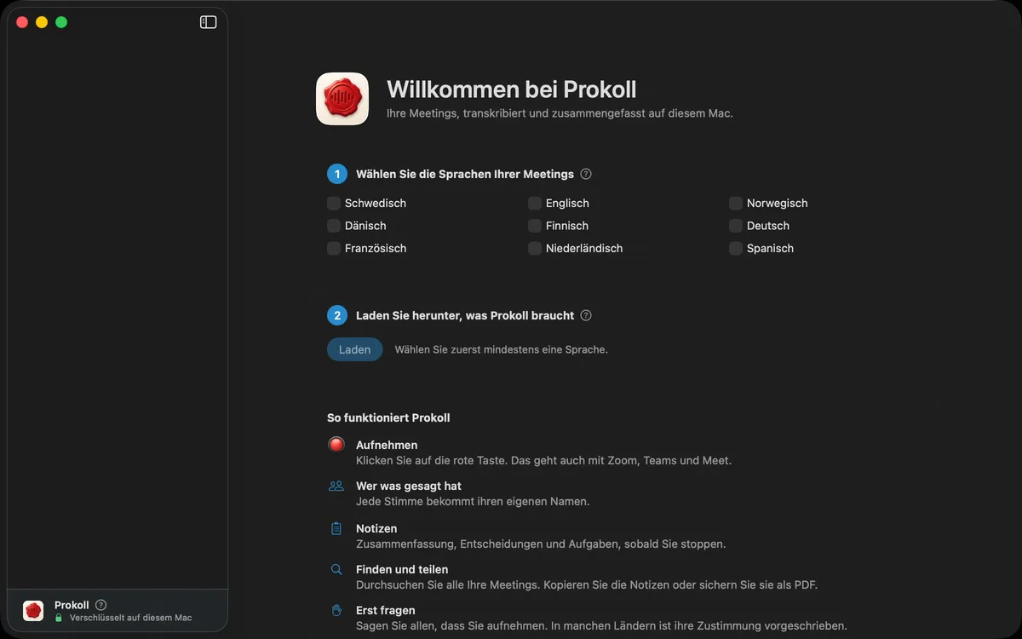Viewport: 1022px width, 639px height.
Task: Click the people icon beside Wer was gesagt hat
Action: (336, 486)
